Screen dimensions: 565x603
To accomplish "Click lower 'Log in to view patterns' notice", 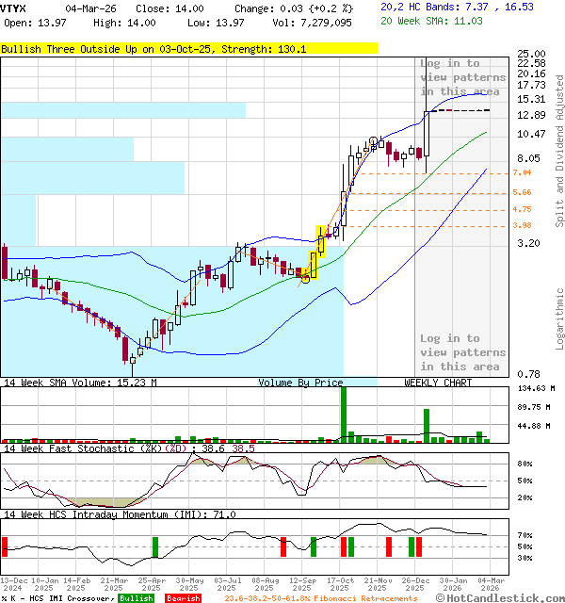I will pos(460,352).
